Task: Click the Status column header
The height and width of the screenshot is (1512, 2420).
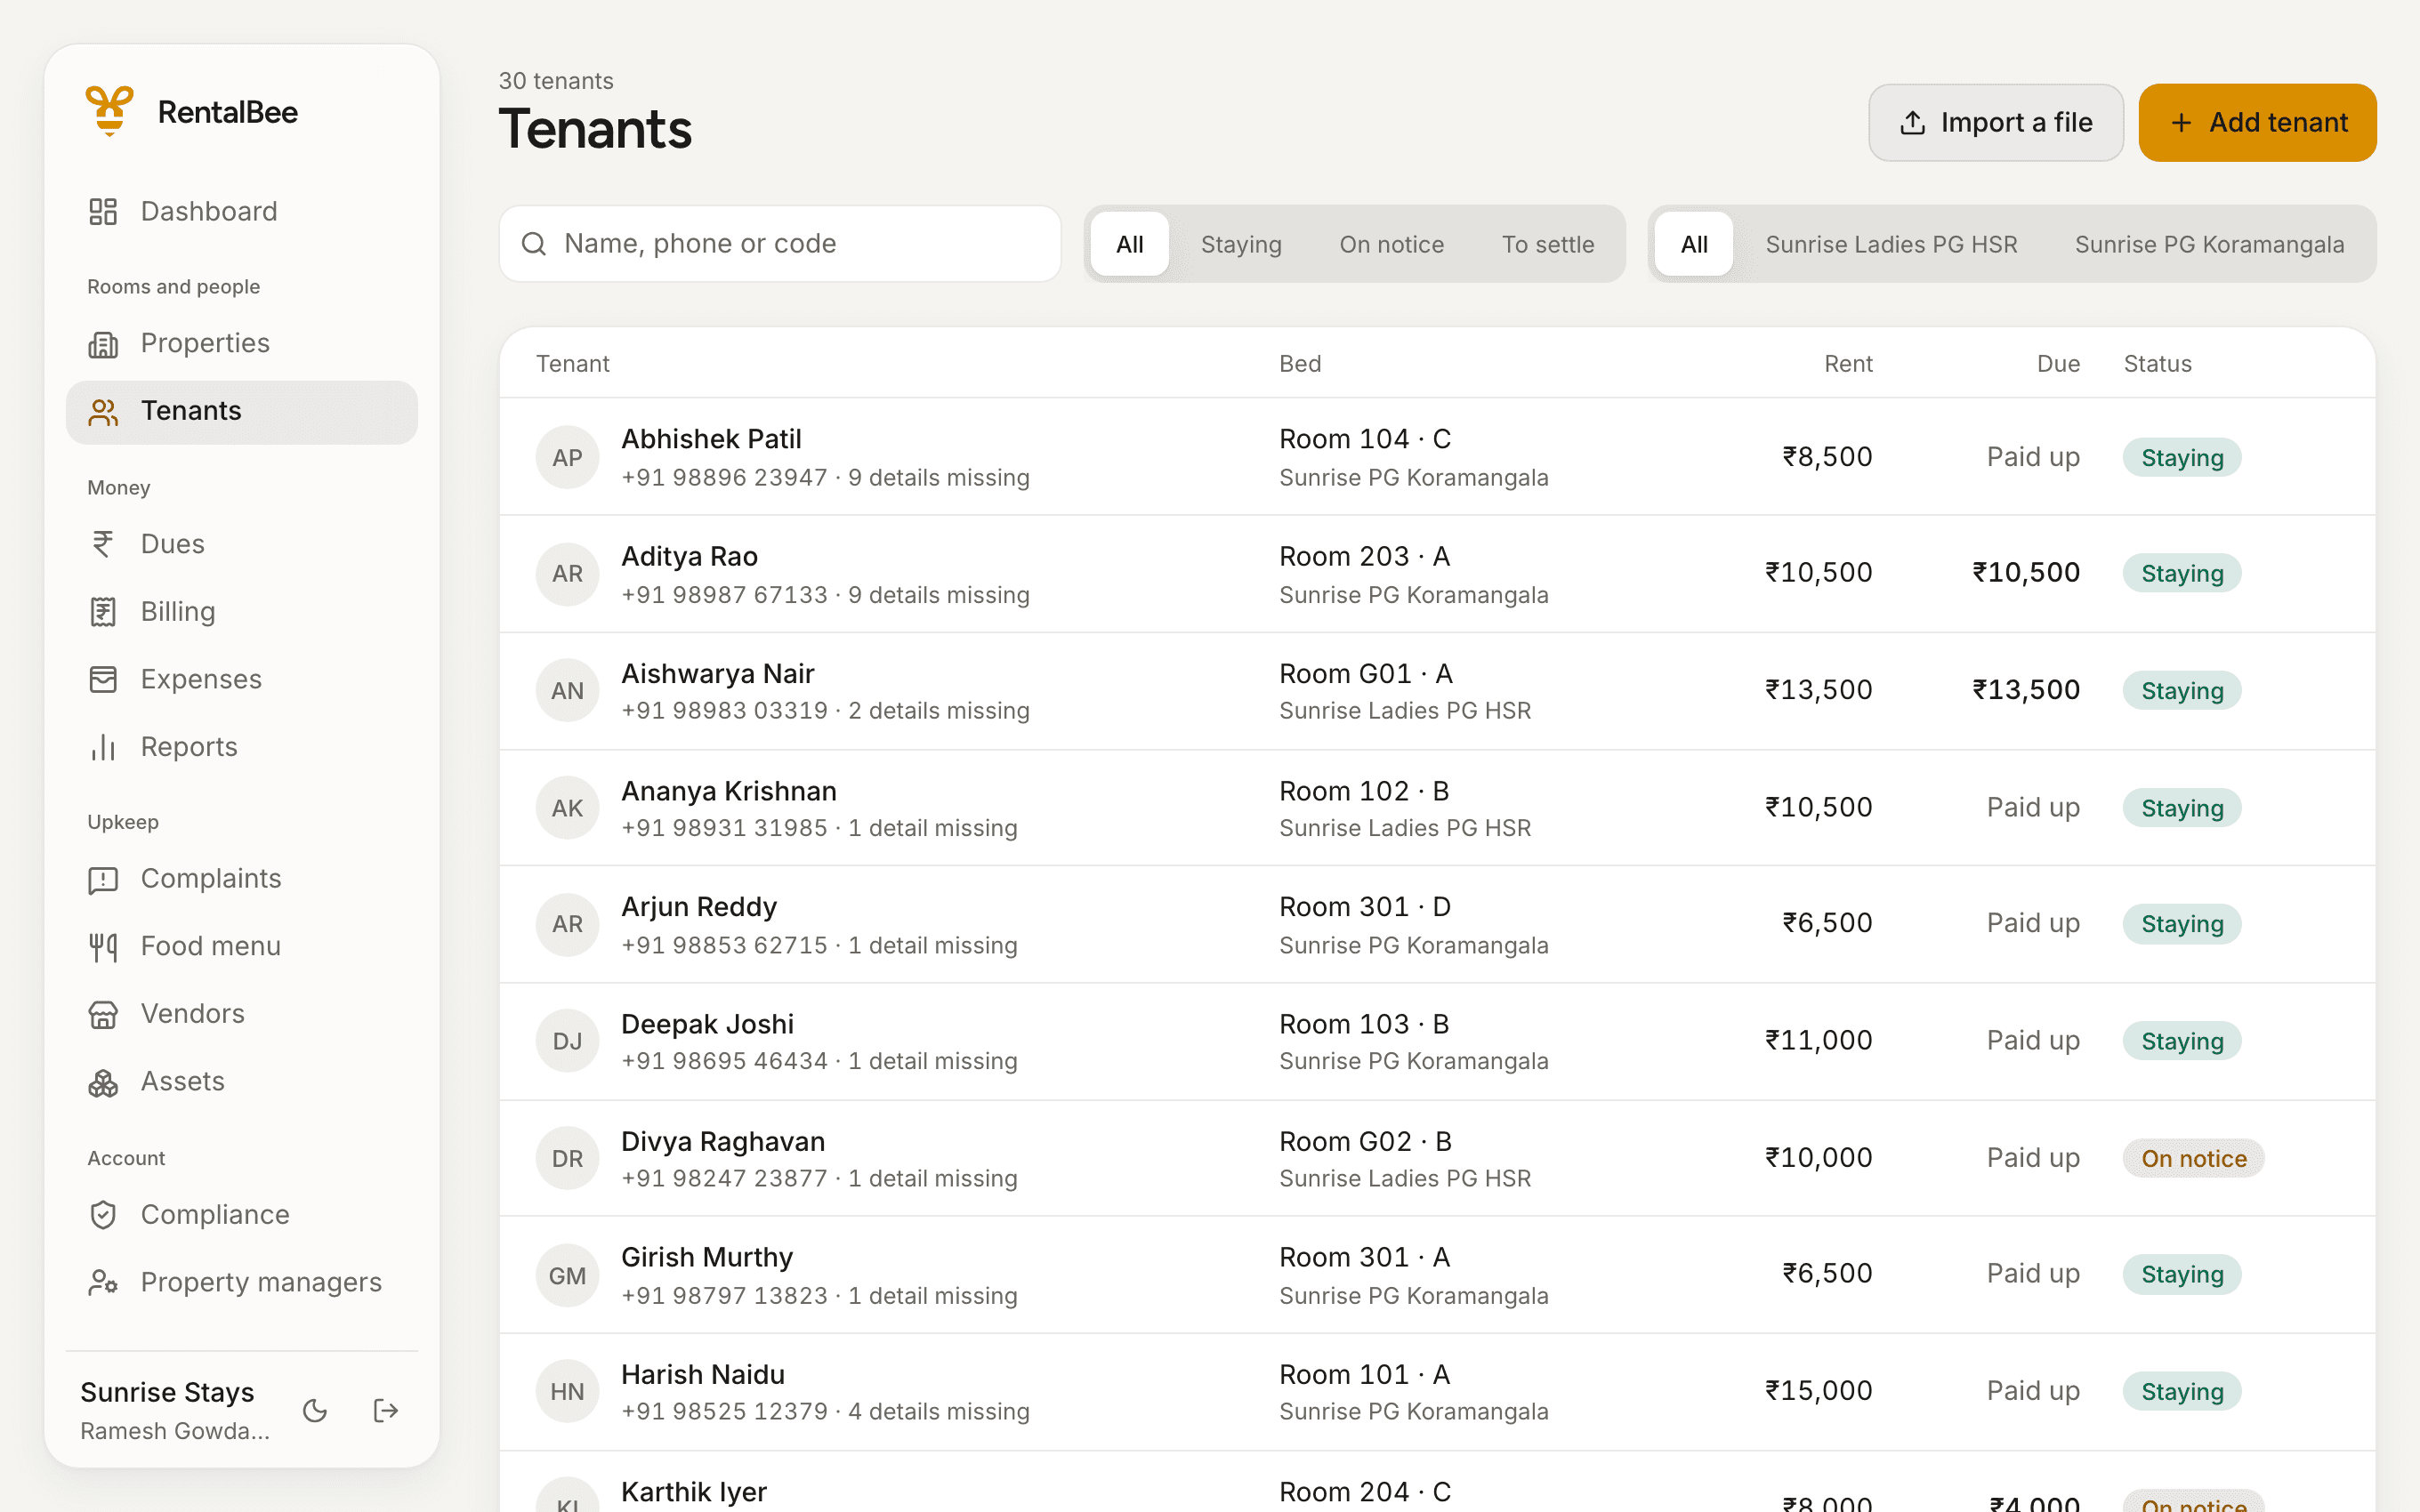Action: [2157, 364]
